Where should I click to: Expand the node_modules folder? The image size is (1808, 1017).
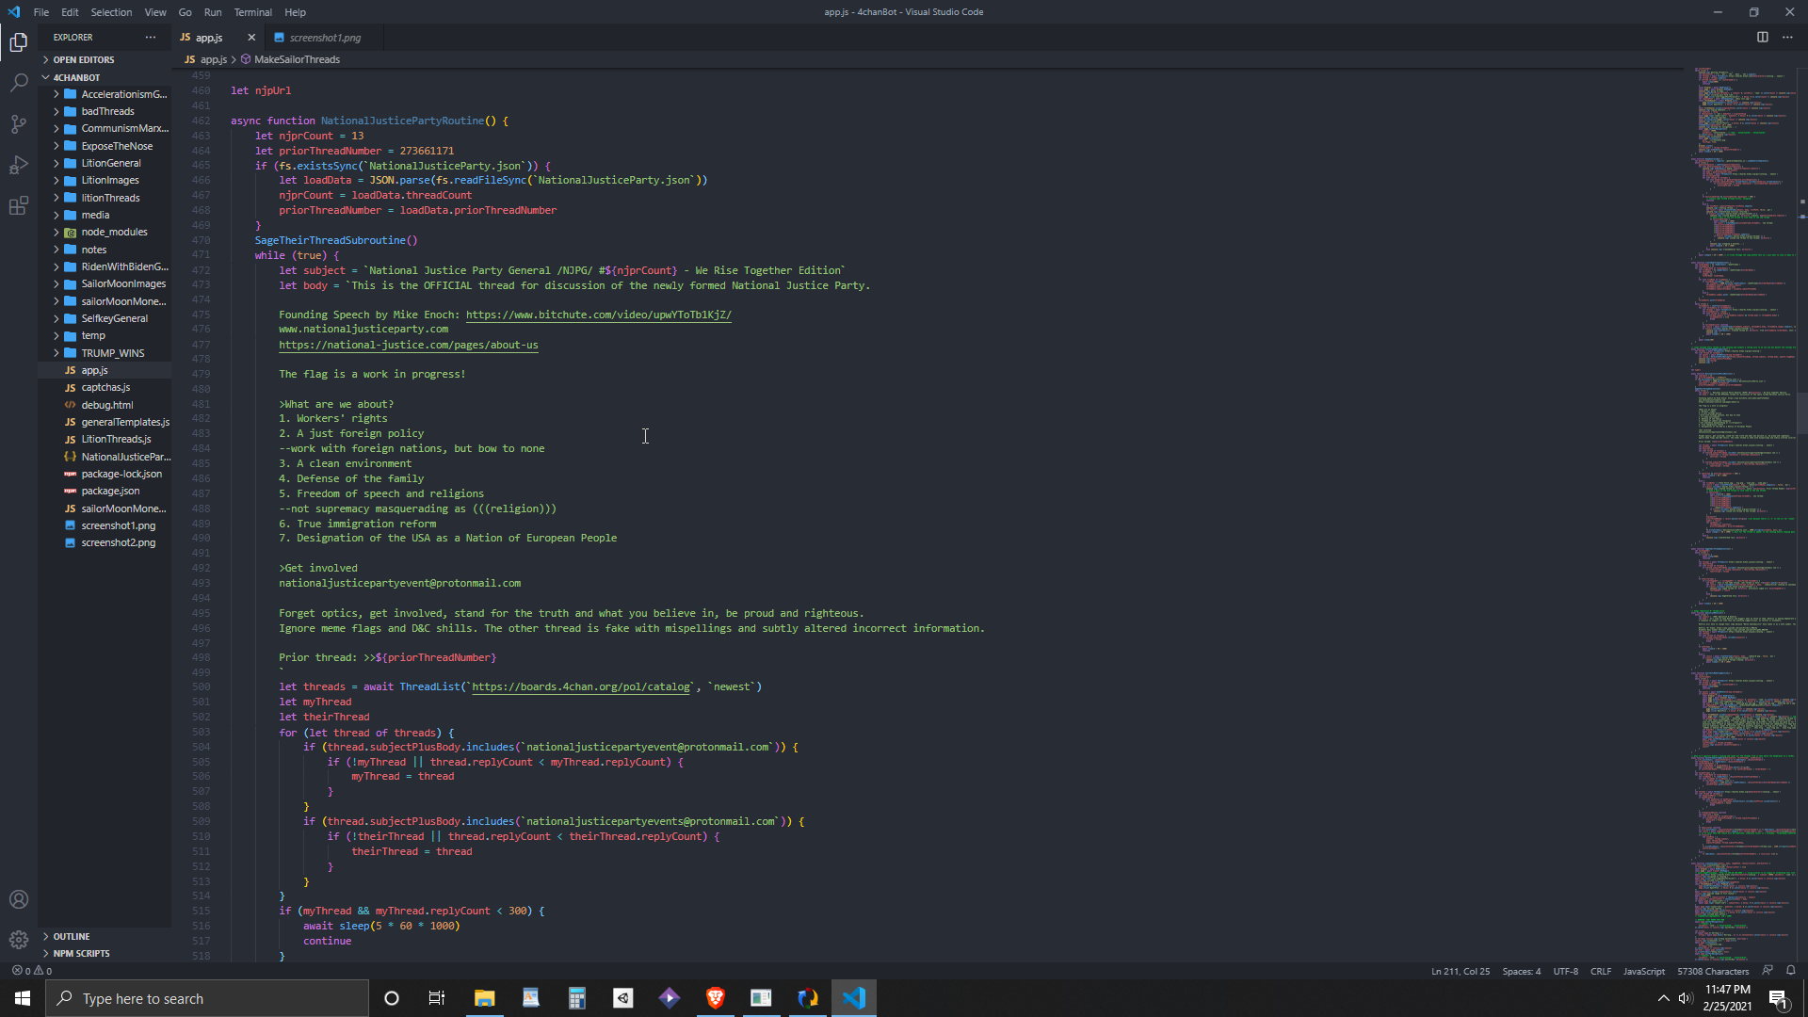(105, 232)
